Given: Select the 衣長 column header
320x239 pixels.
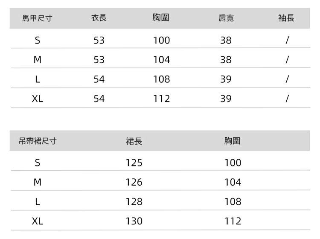Looking at the screenshot, I should point(99,18).
